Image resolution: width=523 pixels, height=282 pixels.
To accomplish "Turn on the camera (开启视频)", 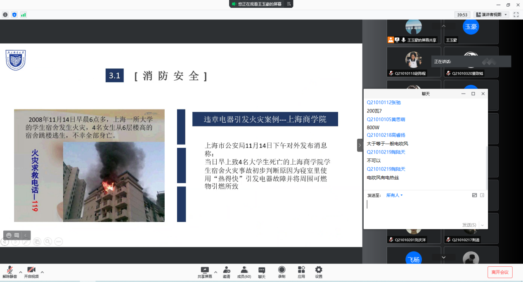I will click(x=31, y=272).
